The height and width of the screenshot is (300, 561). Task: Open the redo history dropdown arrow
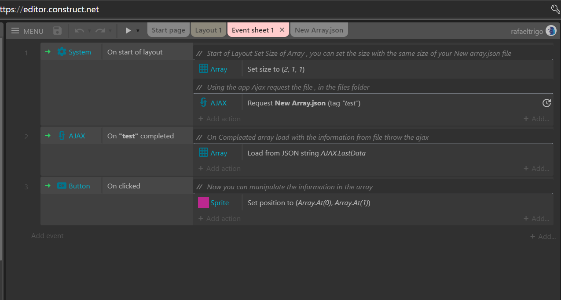point(110,31)
